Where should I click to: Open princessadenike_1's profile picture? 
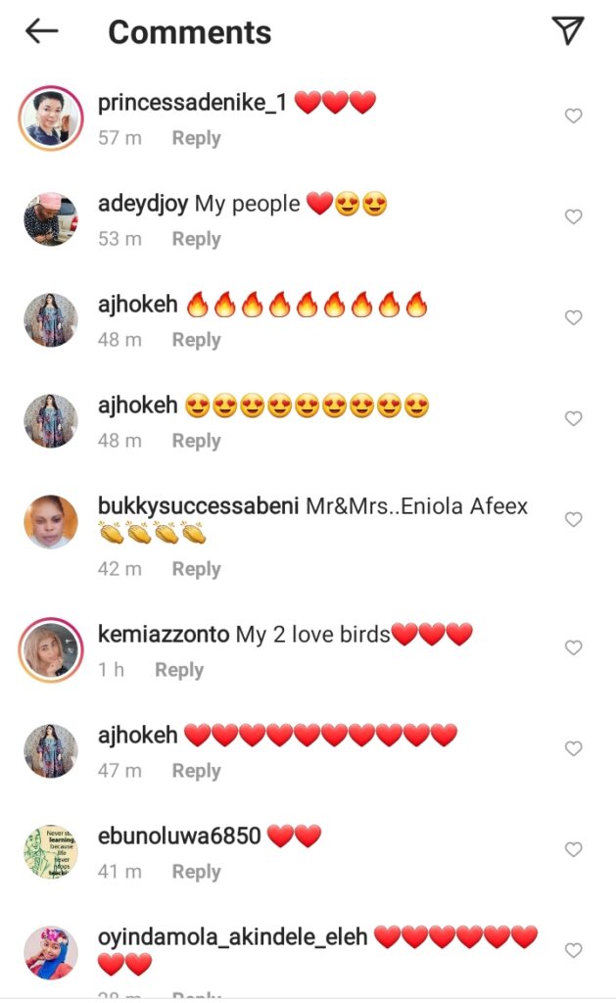point(51,118)
